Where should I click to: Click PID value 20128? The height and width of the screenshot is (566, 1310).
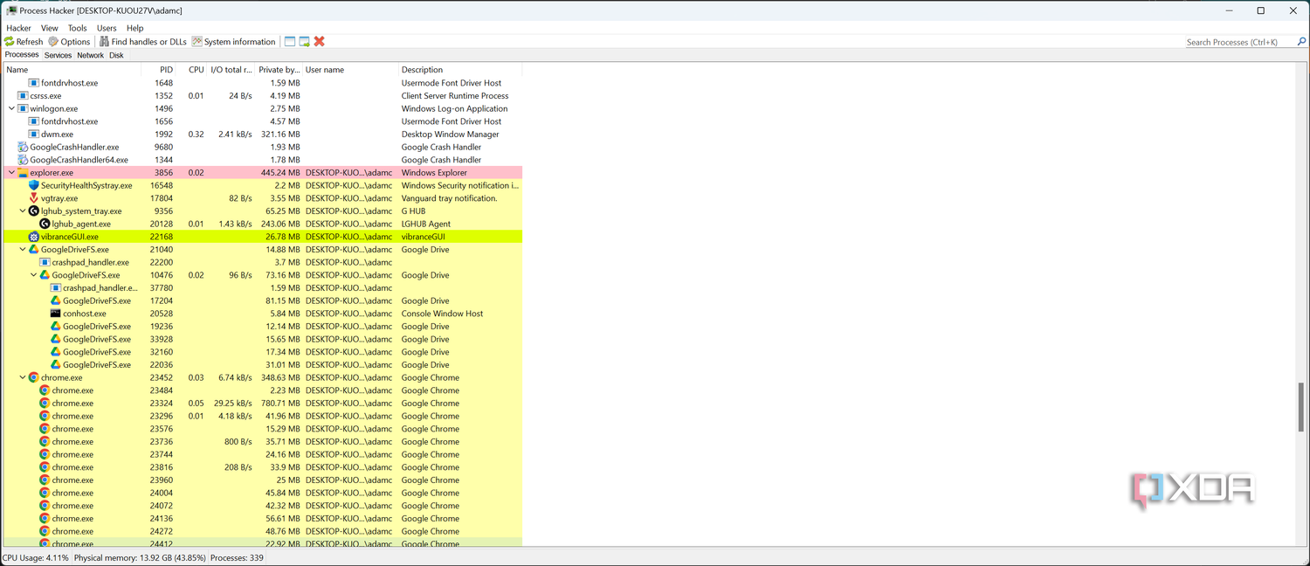click(x=162, y=224)
